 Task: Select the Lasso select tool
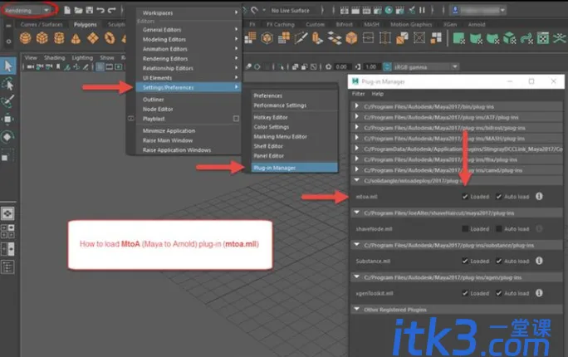tap(8, 84)
